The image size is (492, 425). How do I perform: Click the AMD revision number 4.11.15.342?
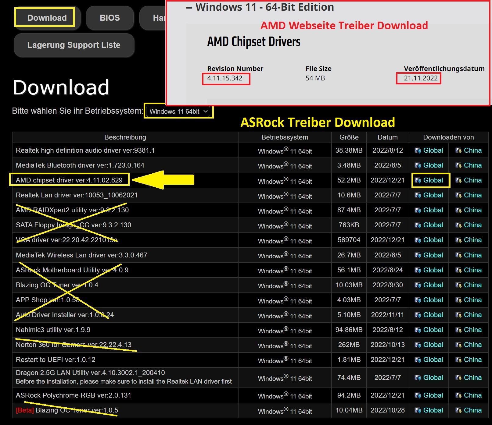[x=225, y=78]
